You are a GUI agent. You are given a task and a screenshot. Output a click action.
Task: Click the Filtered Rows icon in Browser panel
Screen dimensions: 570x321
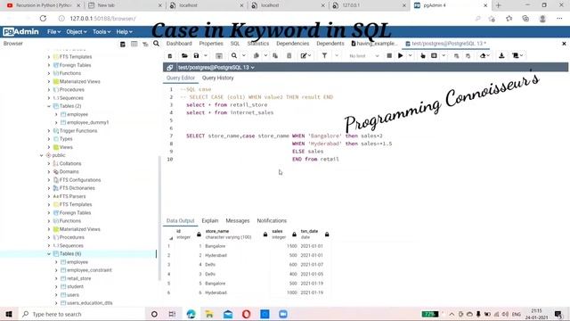(x=145, y=44)
